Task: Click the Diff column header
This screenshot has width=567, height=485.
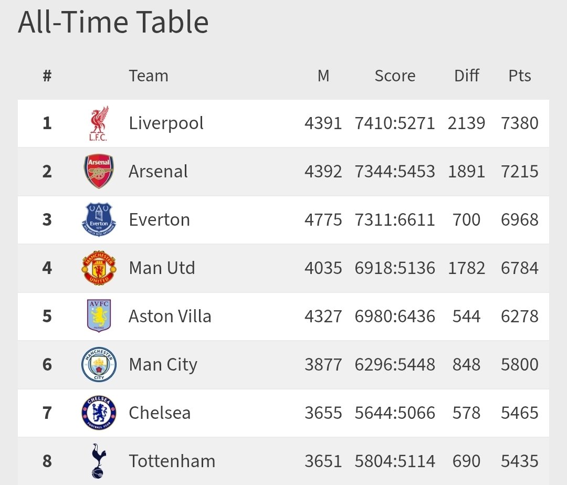Action: point(467,76)
